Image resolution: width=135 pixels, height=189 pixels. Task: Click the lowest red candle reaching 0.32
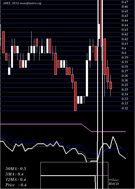75,96
